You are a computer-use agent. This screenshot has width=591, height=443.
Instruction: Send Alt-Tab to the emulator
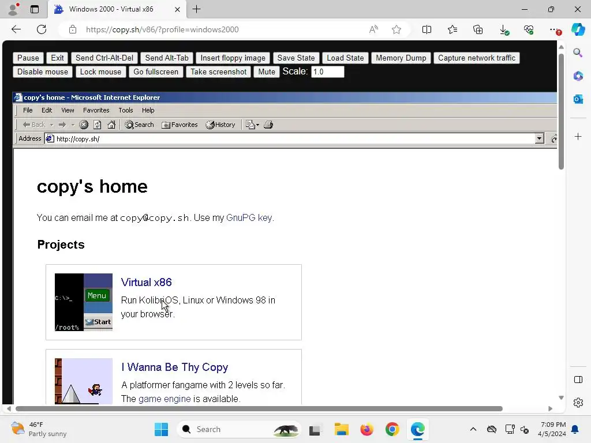167,58
